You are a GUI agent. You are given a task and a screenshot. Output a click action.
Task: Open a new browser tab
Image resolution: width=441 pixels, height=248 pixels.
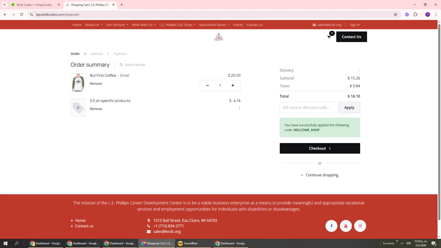pyautogui.click(x=122, y=5)
